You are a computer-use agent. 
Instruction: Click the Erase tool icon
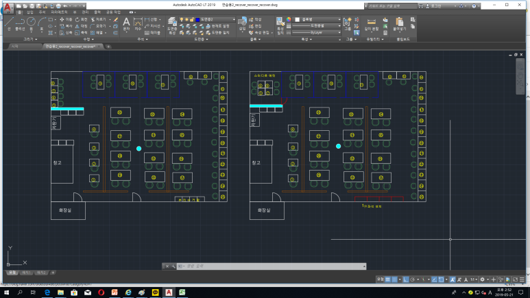[x=116, y=20]
